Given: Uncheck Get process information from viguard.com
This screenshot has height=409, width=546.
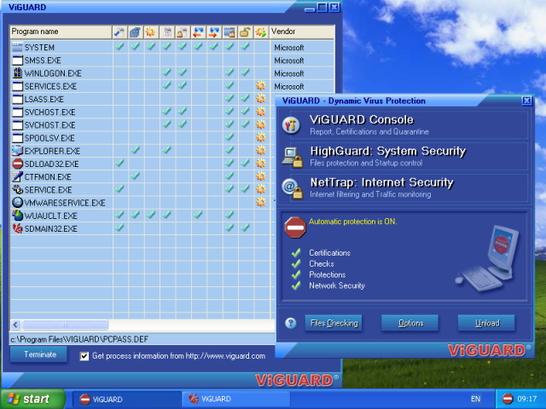Looking at the screenshot, I should (84, 356).
